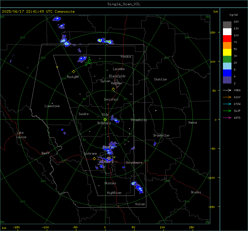
Task: Click the green 31JP arrow legend icon
Action: pos(227,111)
